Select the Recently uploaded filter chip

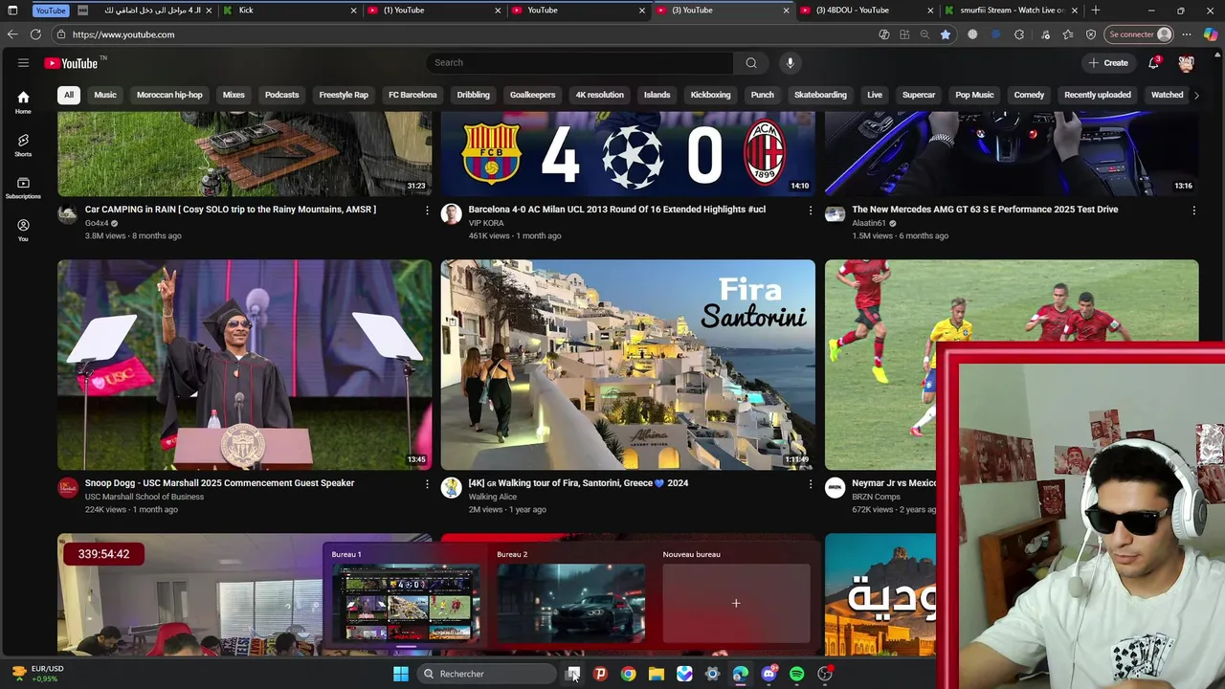click(x=1098, y=95)
